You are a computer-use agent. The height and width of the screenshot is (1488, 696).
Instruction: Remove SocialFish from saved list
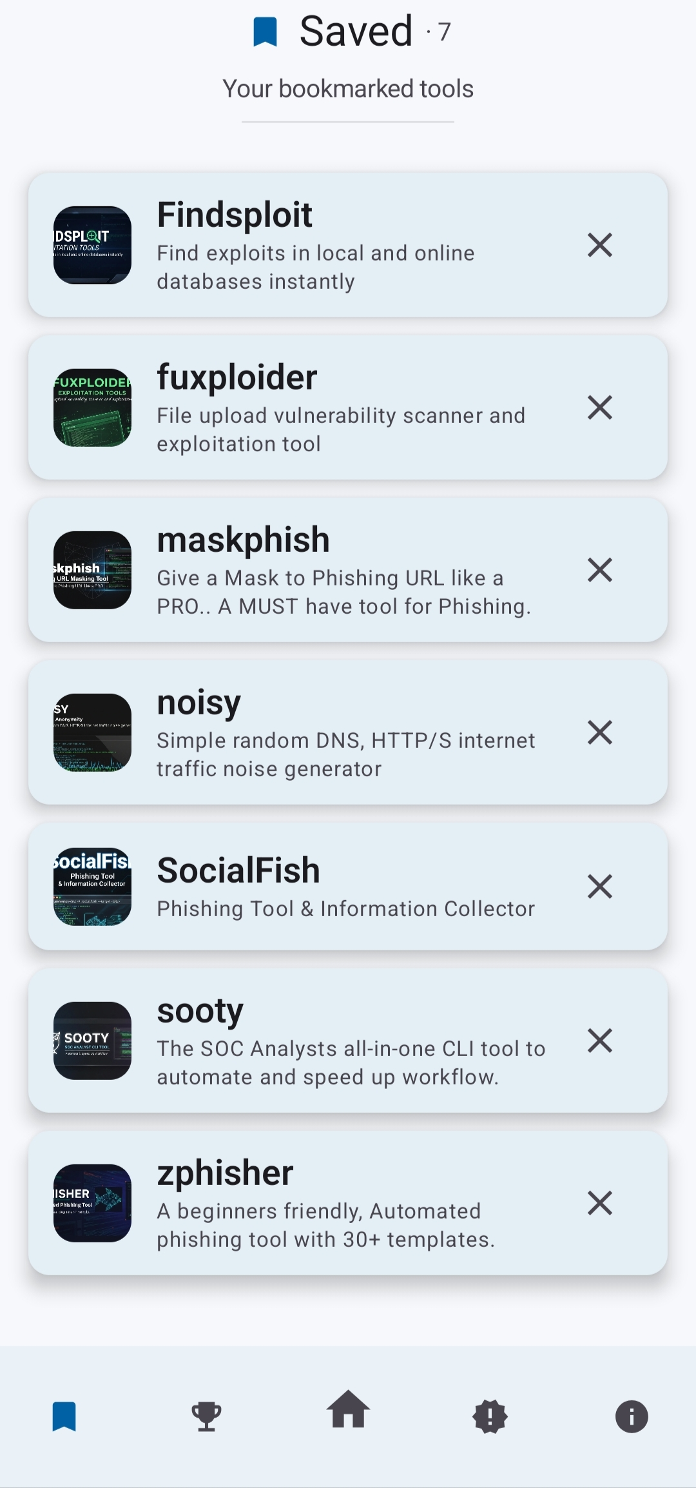pyautogui.click(x=599, y=886)
